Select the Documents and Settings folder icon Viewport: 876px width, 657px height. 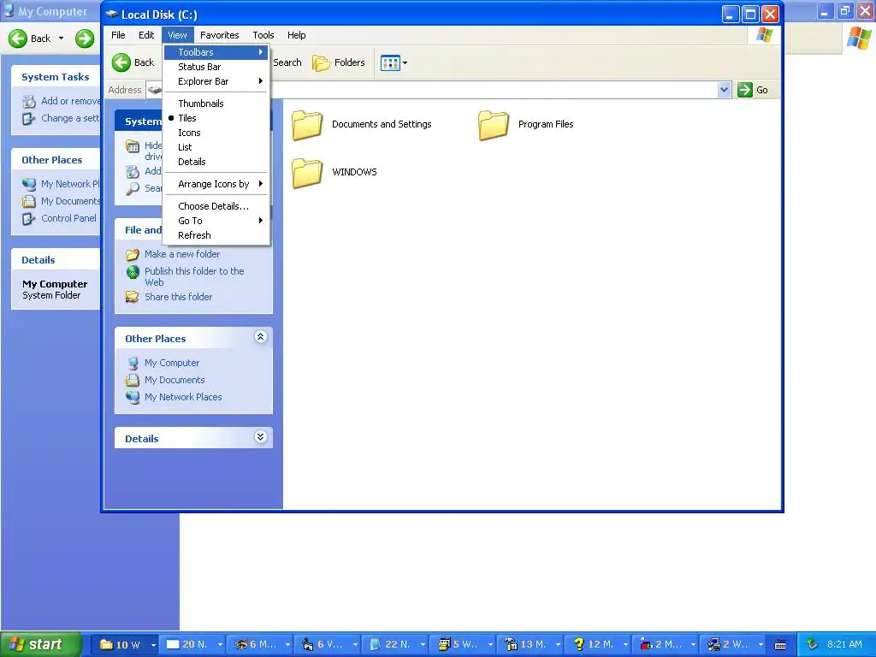[x=307, y=124]
